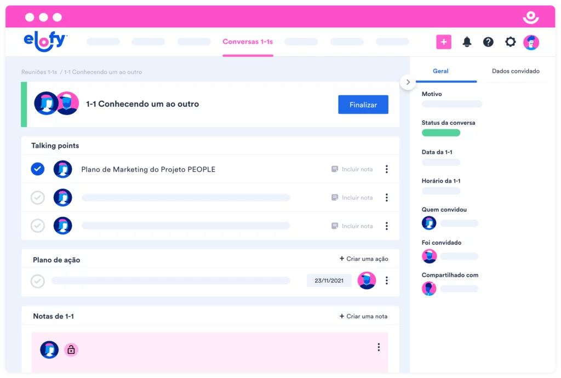Viewport: 561px width, 378px height.
Task: Uncheck the completed Plano de Marketing talking point
Action: pyautogui.click(x=37, y=169)
